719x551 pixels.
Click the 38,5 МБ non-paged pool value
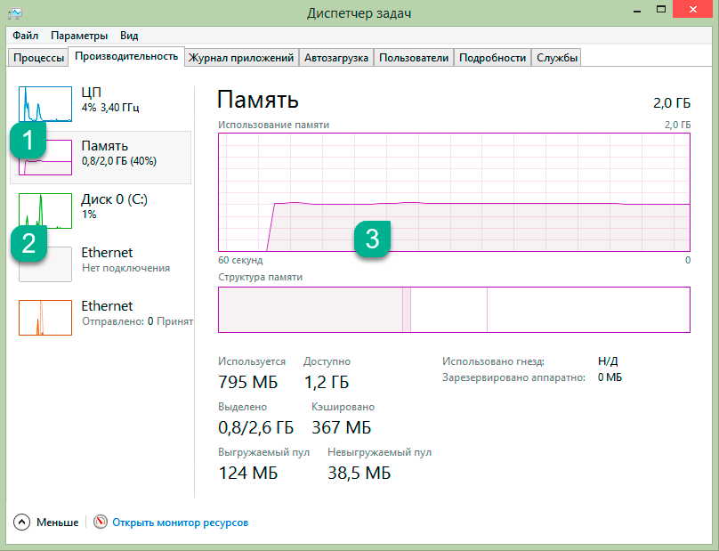(x=359, y=473)
